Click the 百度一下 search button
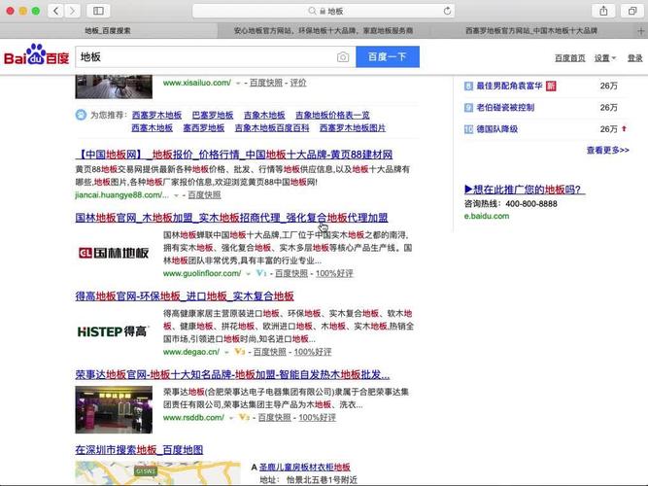Image resolution: width=648 pixels, height=486 pixels. [388, 56]
